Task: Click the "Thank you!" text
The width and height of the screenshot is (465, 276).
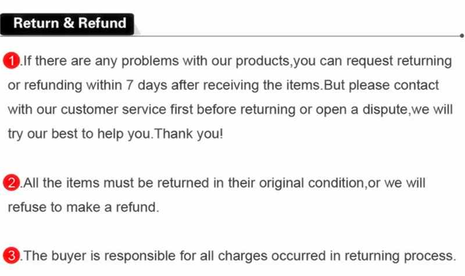Action: (x=188, y=134)
